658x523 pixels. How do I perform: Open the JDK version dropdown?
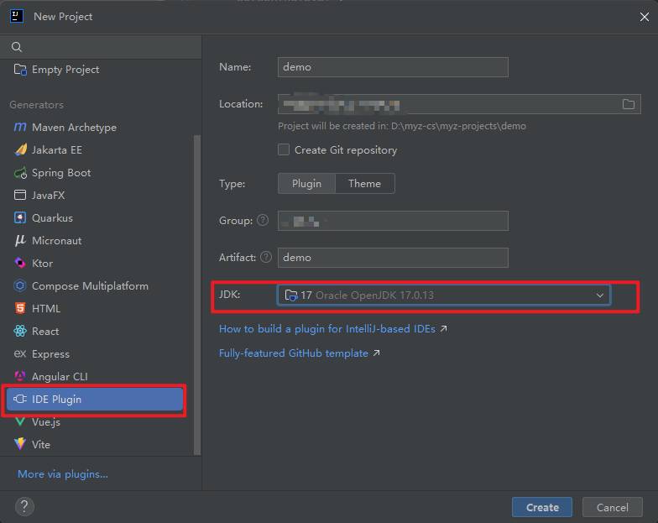(x=443, y=295)
